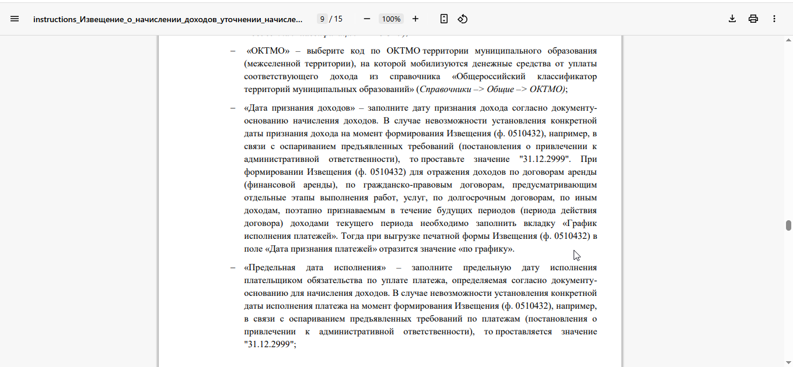Viewport: 793px width, 367px height.
Task: Click the zoom in plus button
Action: point(415,19)
